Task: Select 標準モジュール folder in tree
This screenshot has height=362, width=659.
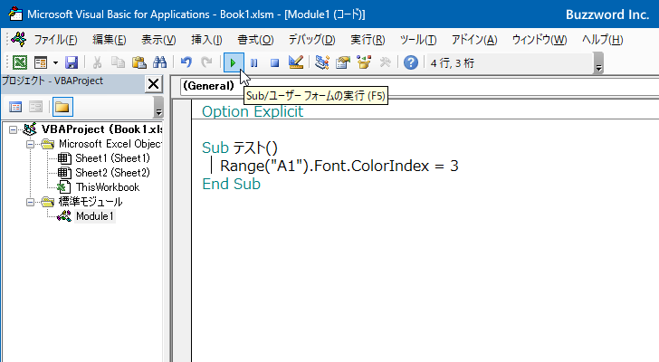Action: click(91, 202)
